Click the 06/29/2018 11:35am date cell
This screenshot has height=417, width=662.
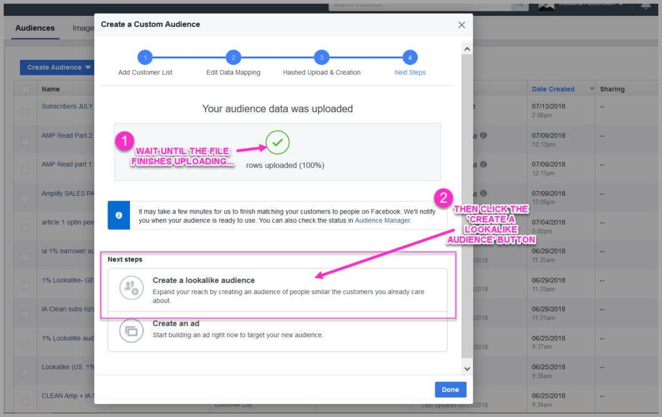coord(548,255)
